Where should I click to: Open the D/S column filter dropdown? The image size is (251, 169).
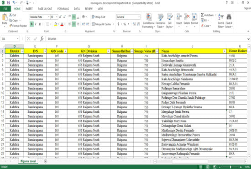(45, 51)
